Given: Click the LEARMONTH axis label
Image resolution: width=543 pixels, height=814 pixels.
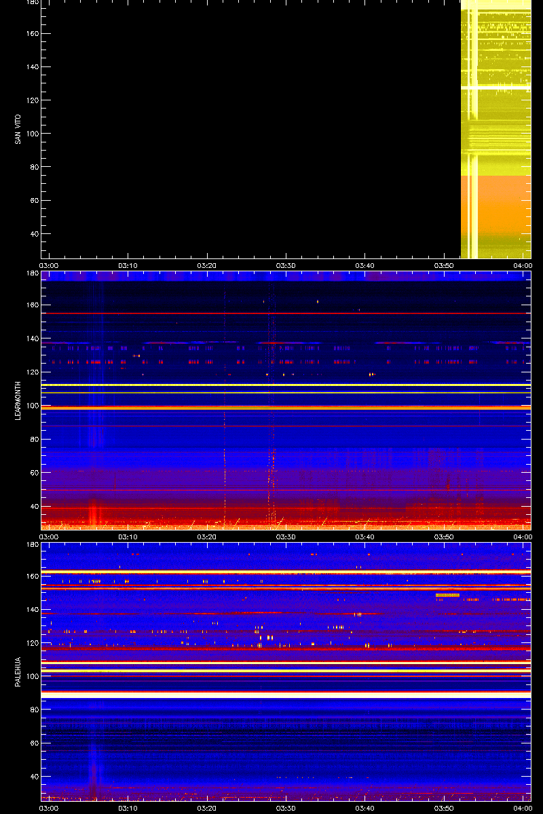Looking at the screenshot, I should click(18, 400).
